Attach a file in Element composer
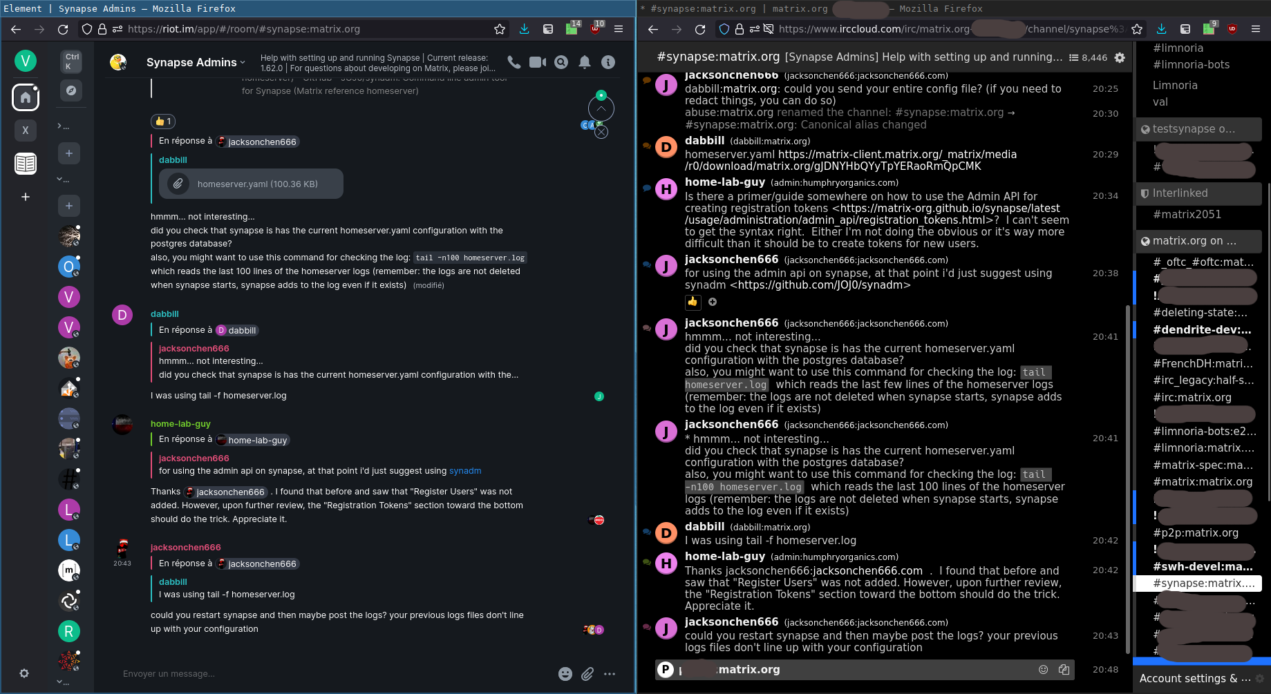Image resolution: width=1271 pixels, height=694 pixels. pos(587,674)
